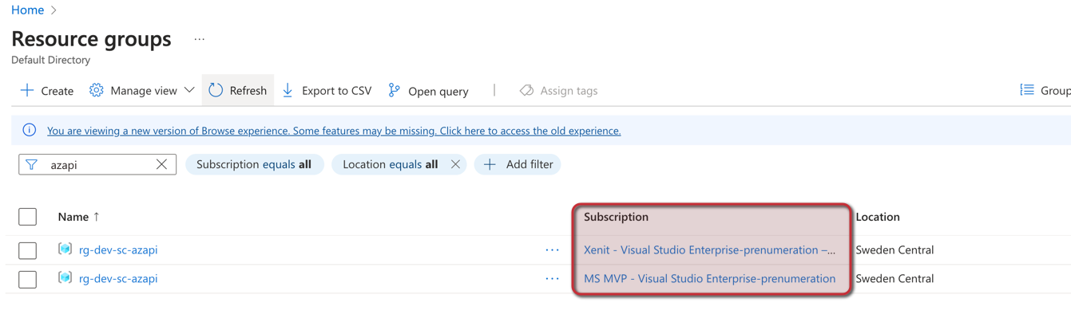This screenshot has width=1071, height=334.
Task: Click the Default Directory subtitle text
Action: (50, 60)
